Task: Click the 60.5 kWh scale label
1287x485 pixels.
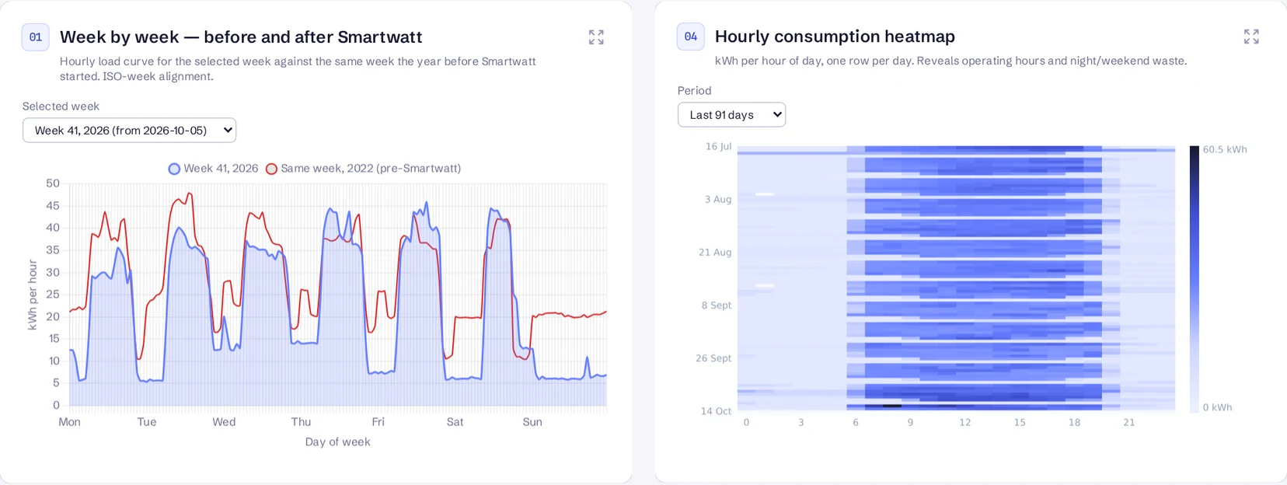Action: (x=1225, y=149)
